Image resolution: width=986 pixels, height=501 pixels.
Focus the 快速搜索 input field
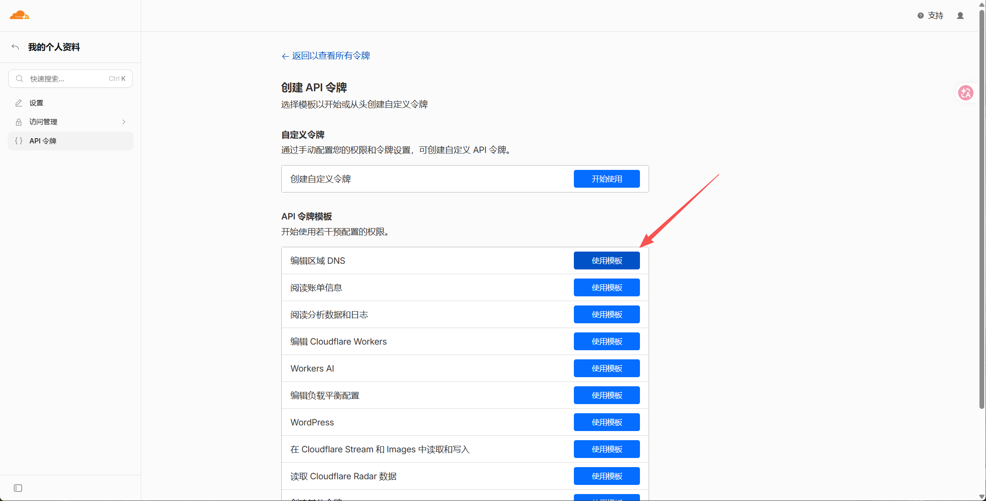click(70, 79)
